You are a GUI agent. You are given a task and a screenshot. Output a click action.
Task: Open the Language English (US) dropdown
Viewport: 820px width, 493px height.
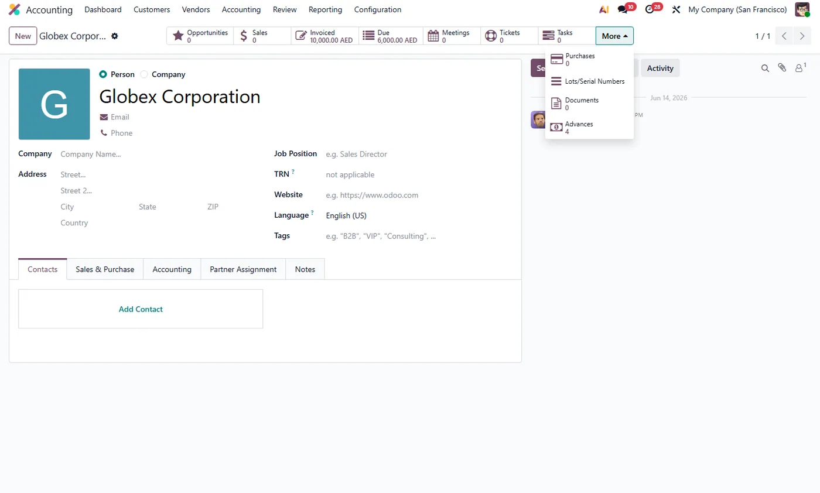coord(418,215)
